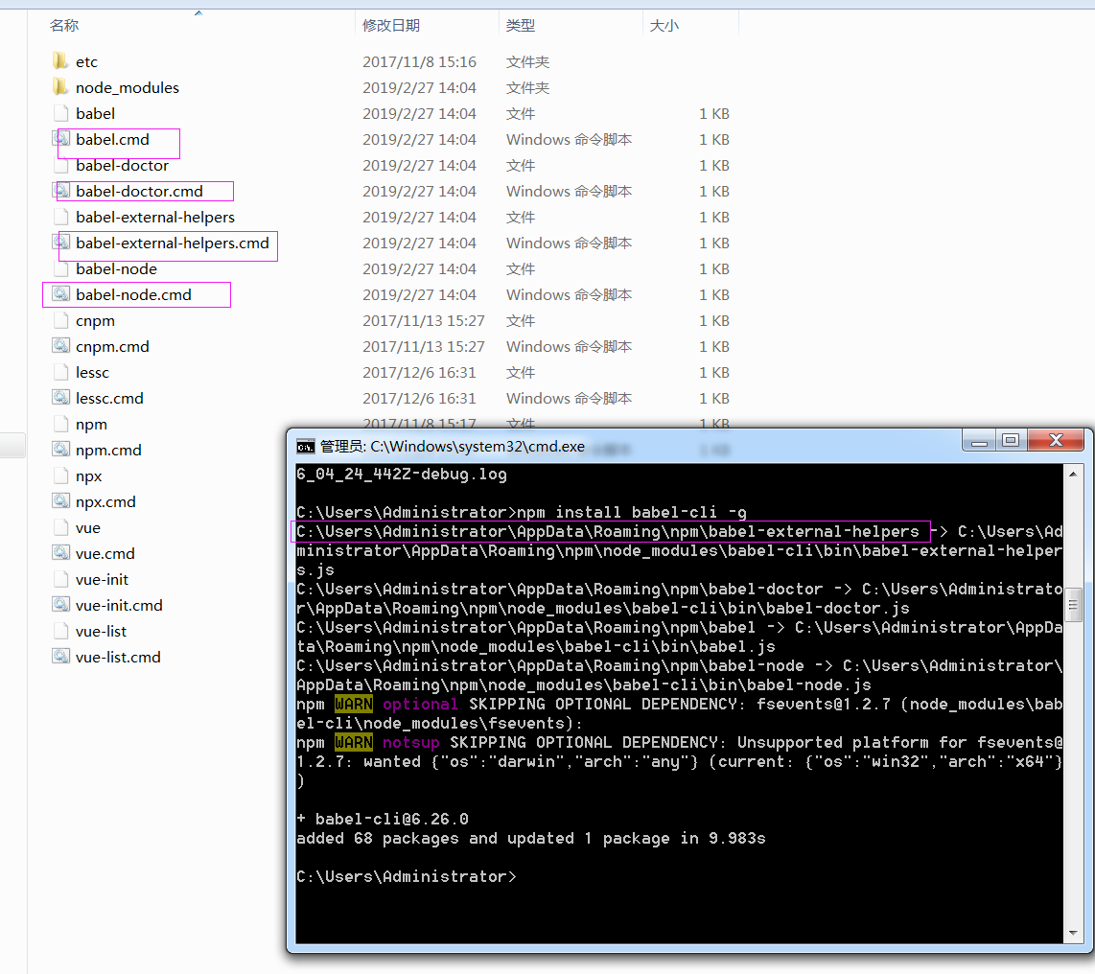
Task: Click the vue-list.cmd script icon
Action: coord(60,657)
